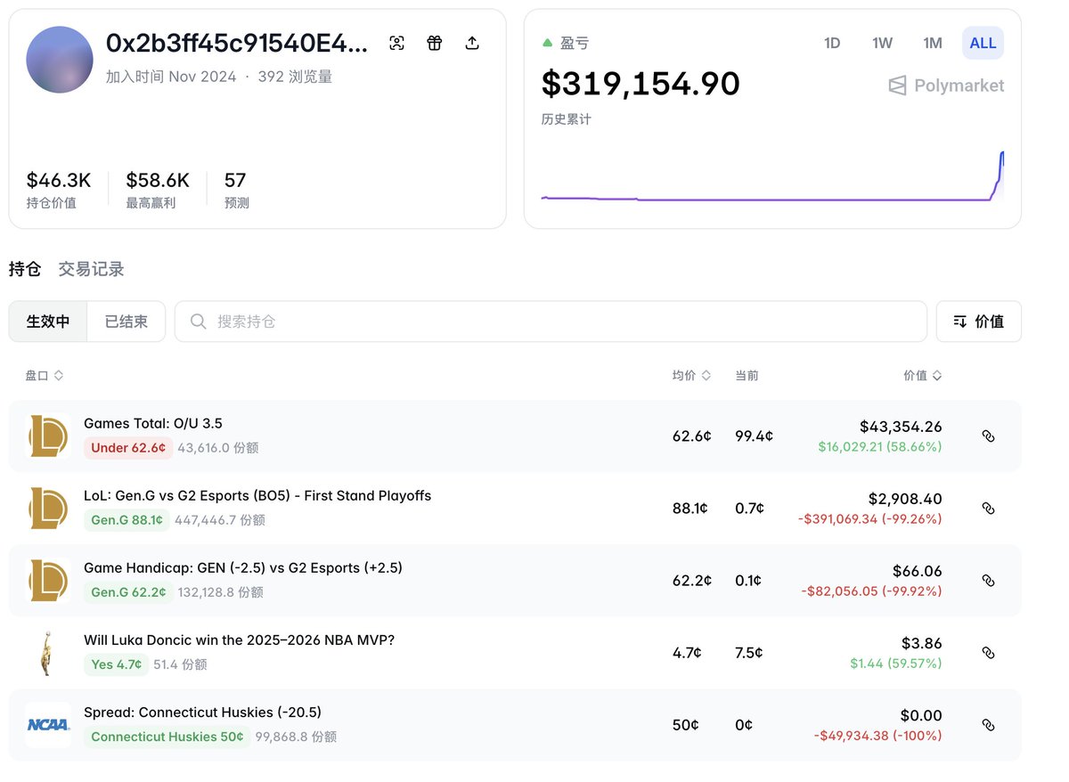
Task: Click the gift icon in profile header
Action: (435, 43)
